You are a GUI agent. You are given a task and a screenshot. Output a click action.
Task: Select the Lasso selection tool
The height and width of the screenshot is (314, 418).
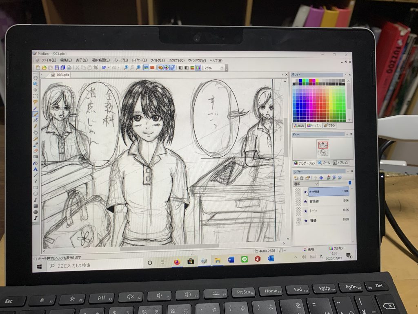tap(35, 102)
